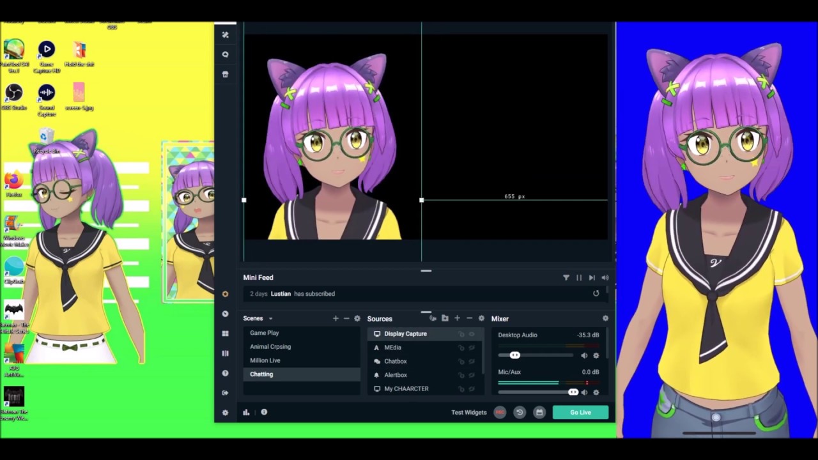Lock the Alertbox source
818x460 pixels.
point(461,375)
